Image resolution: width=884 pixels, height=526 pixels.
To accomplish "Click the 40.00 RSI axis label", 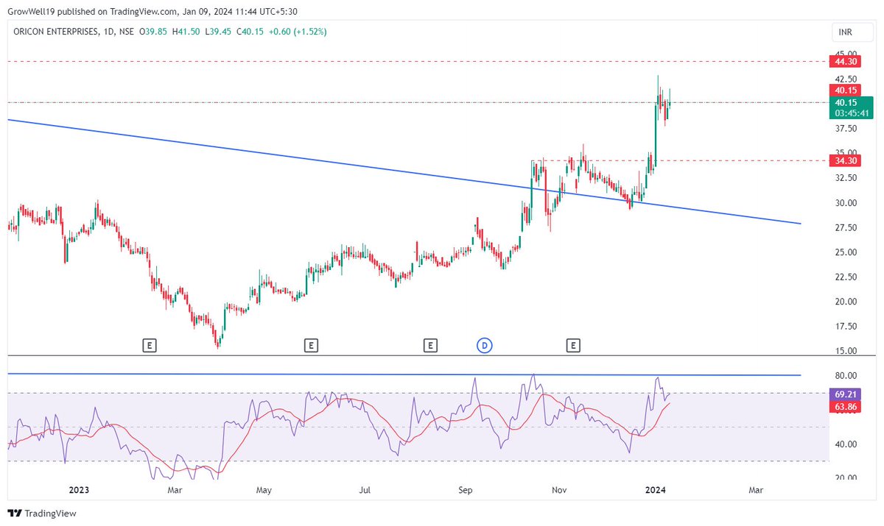I will coord(847,444).
